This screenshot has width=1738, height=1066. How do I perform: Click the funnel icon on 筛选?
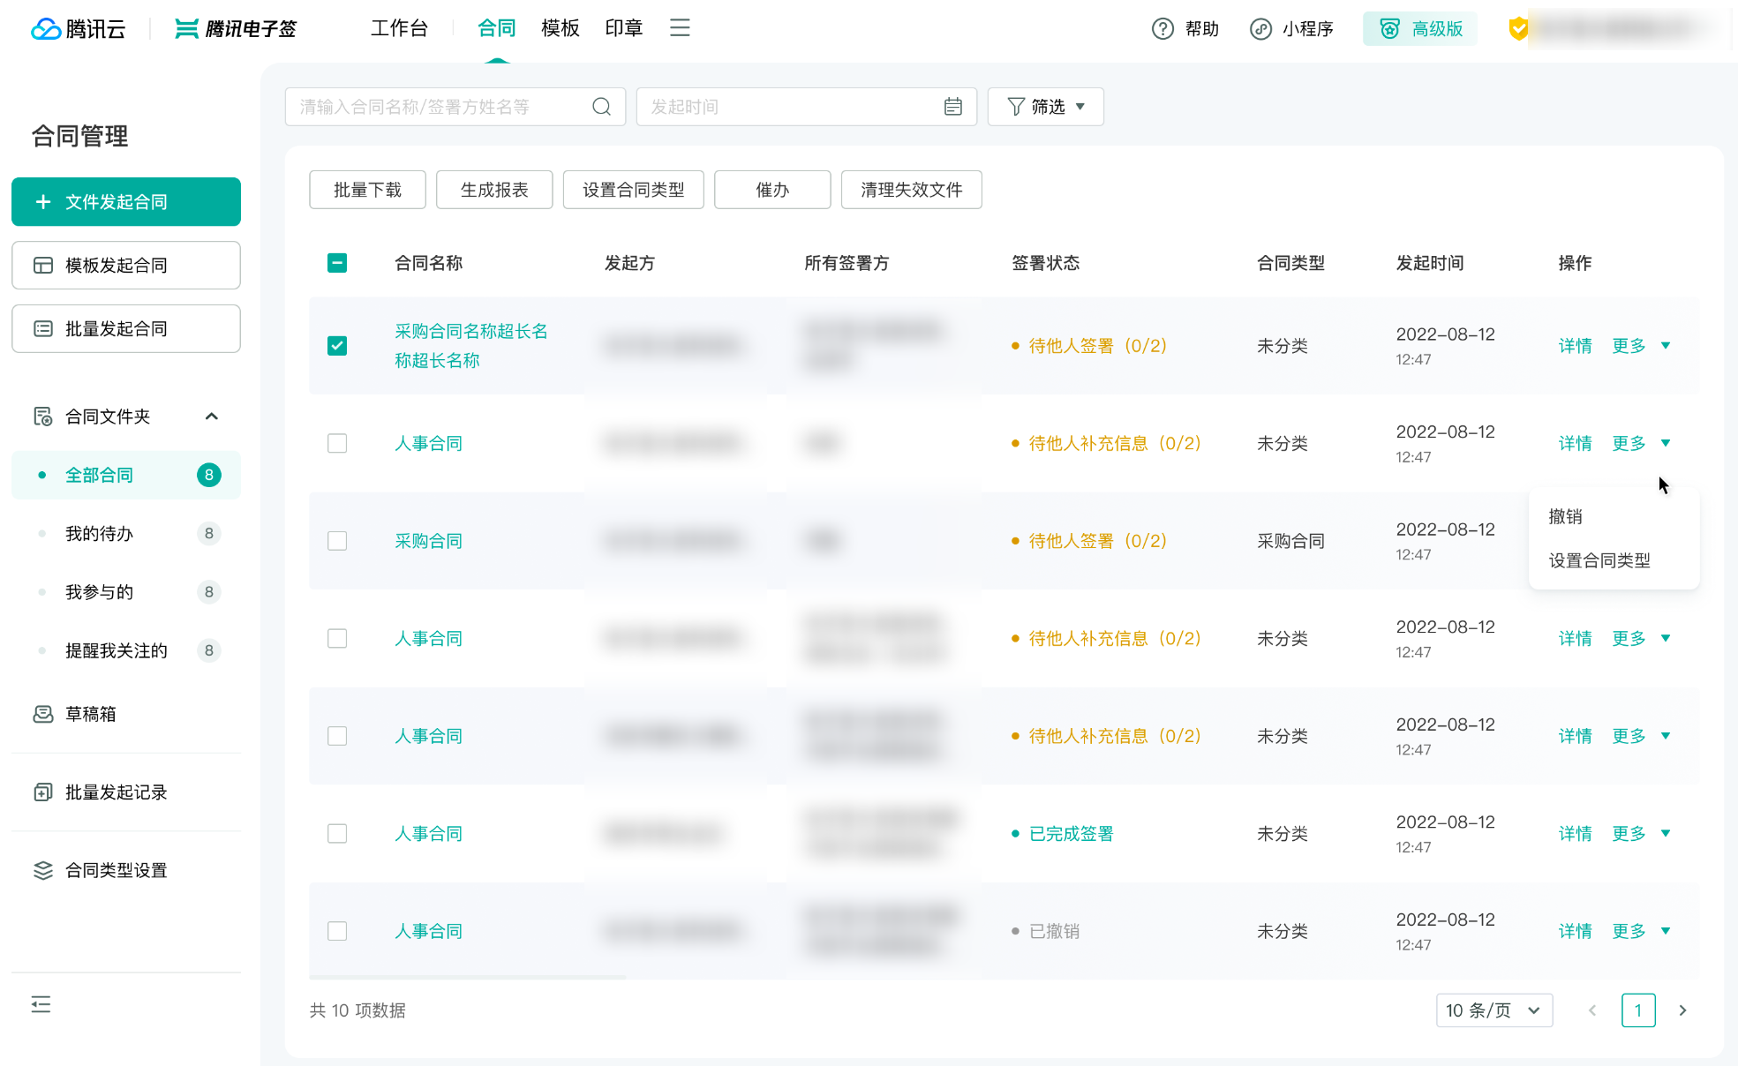1016,107
